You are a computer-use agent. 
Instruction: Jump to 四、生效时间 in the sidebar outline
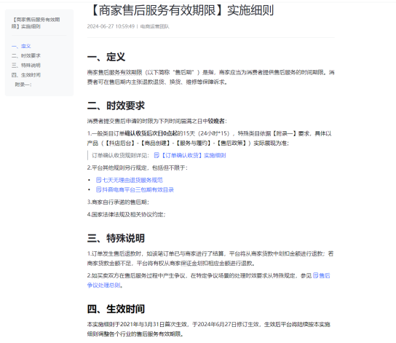[26, 75]
